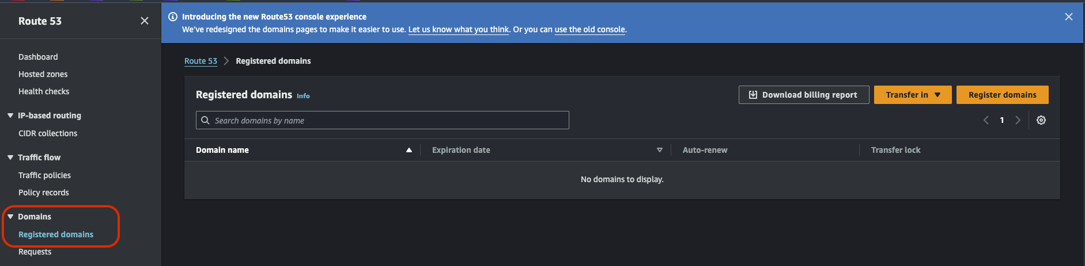Collapse the IP-based routing section
1085x266 pixels.
(x=10, y=115)
